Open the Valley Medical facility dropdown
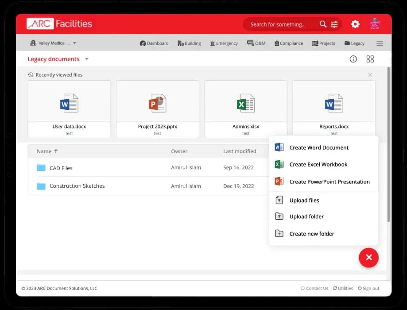Screen dimensions: 407x310 tap(53, 43)
